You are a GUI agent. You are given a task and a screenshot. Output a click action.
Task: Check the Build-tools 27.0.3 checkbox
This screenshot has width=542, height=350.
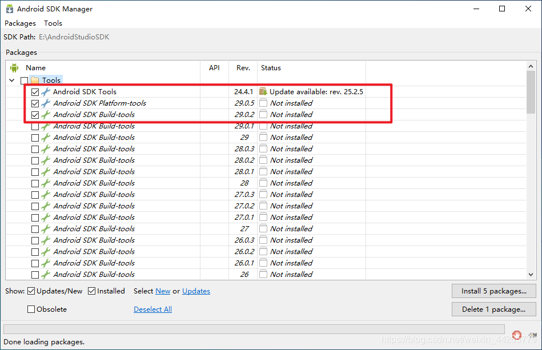(x=35, y=195)
